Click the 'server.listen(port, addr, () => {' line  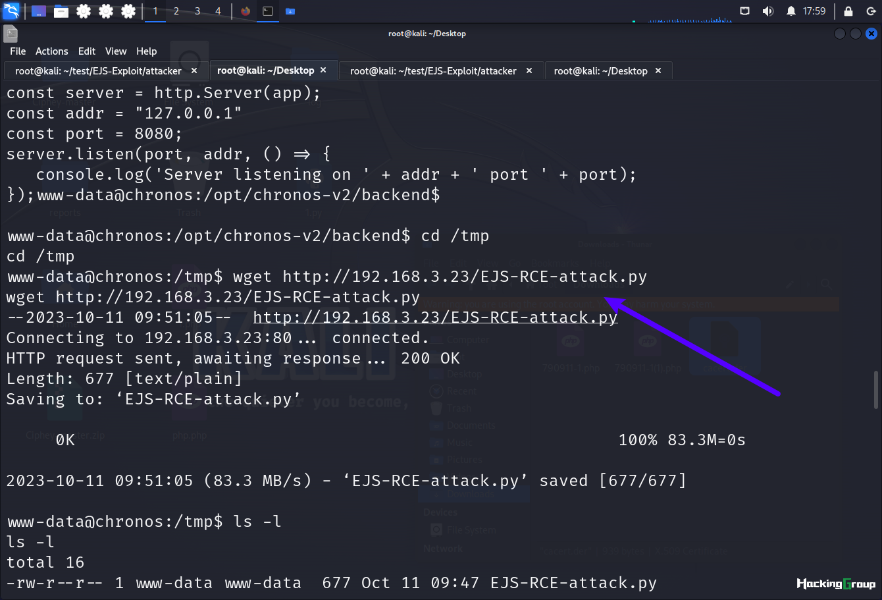pos(169,154)
